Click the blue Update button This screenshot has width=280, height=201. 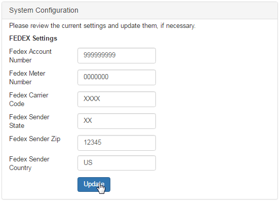click(94, 185)
